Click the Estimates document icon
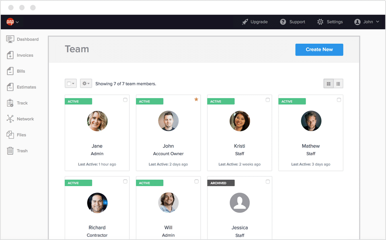This screenshot has width=386, height=240. [x=10, y=87]
